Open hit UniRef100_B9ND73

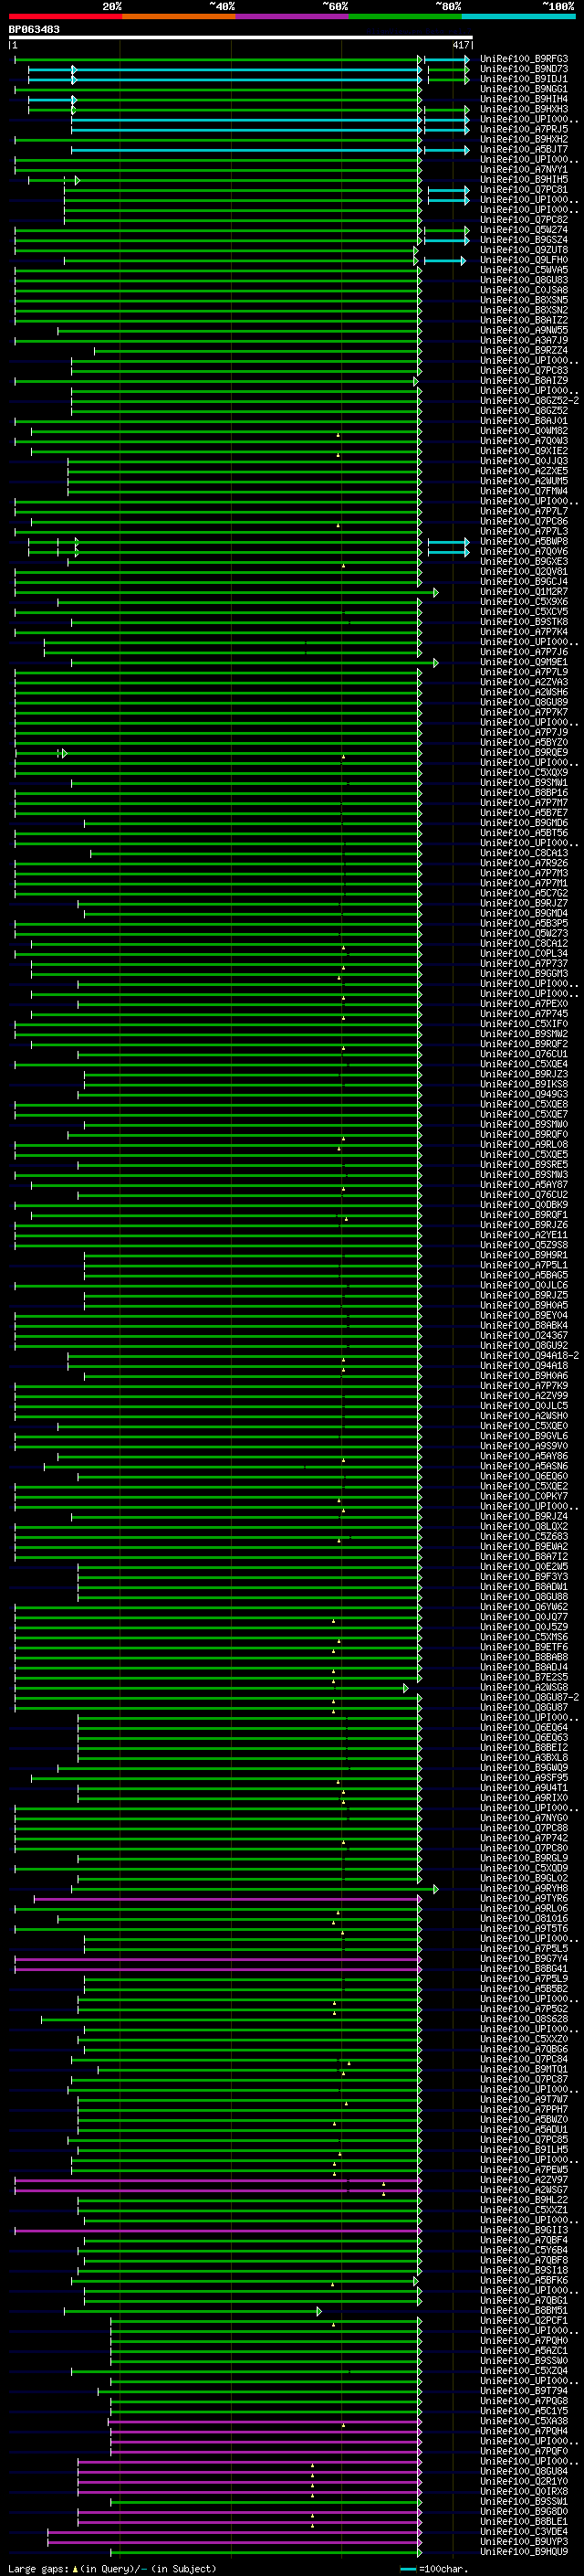click(524, 69)
